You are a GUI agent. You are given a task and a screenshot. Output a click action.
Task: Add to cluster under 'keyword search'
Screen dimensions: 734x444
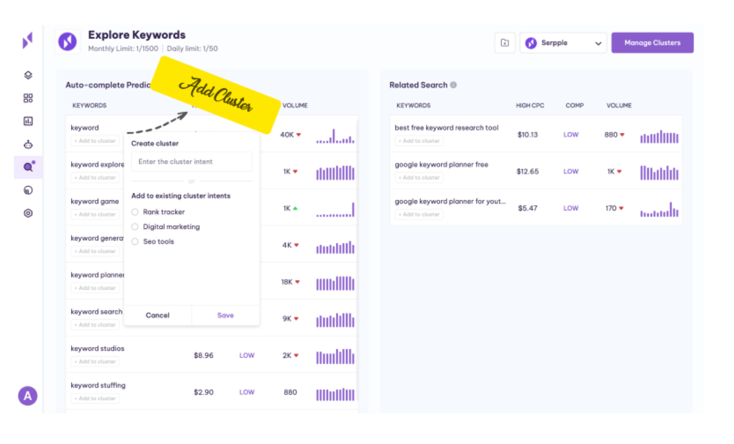coord(95,325)
